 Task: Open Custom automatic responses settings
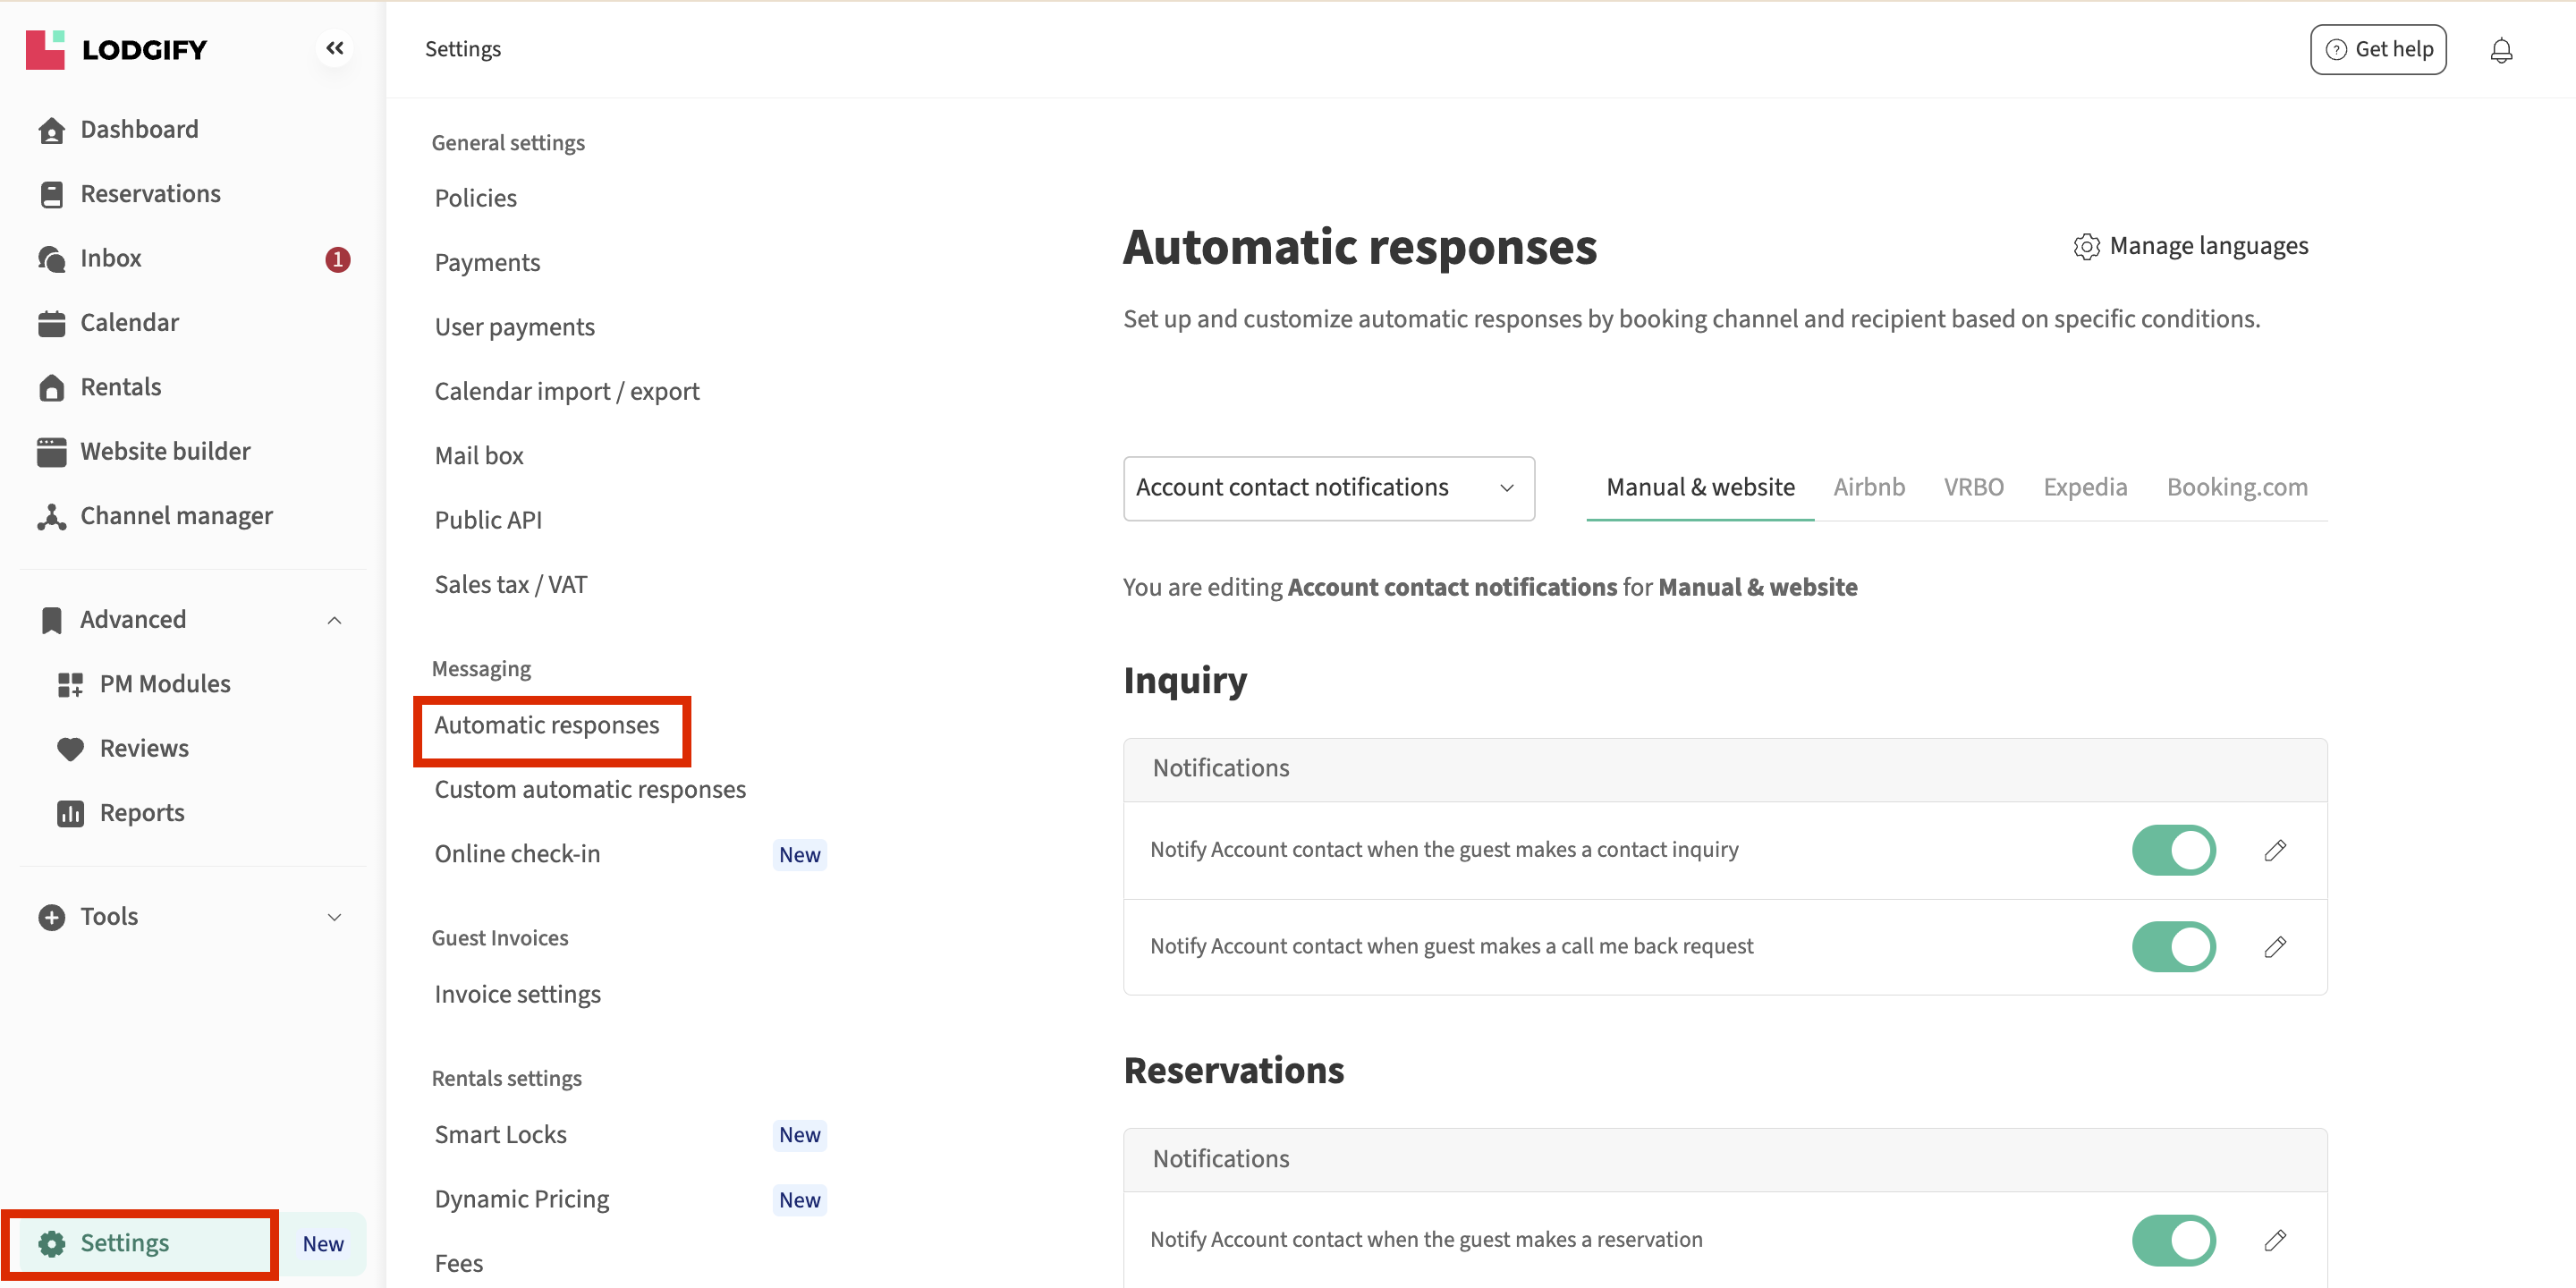(590, 789)
